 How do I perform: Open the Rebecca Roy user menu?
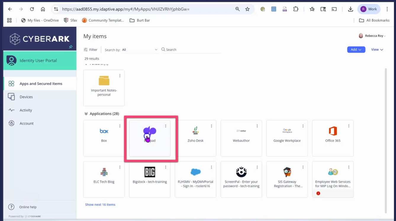[x=372, y=36]
